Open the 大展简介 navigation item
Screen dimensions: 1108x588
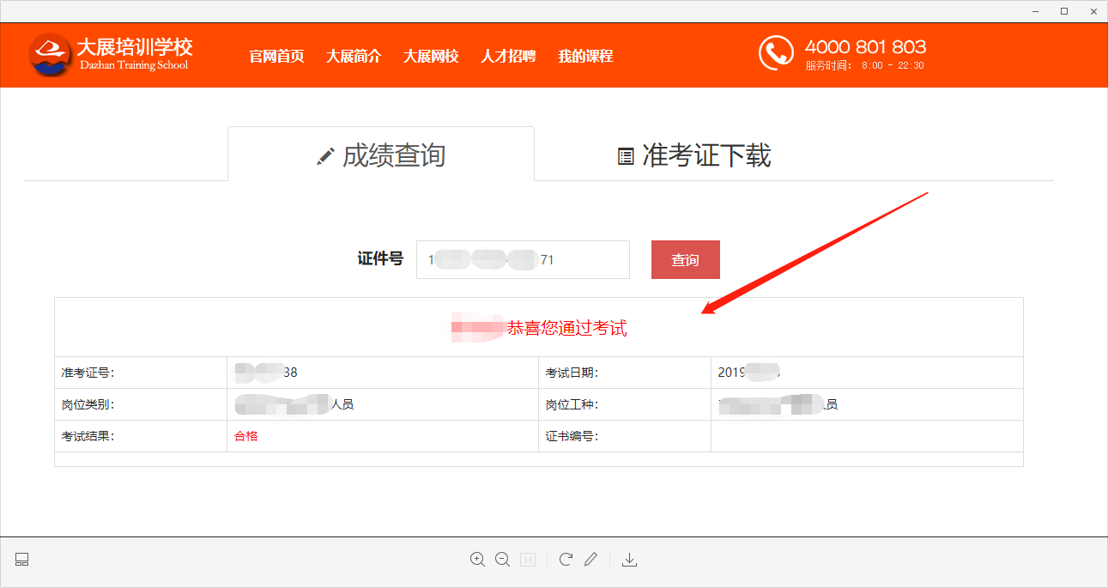(354, 57)
